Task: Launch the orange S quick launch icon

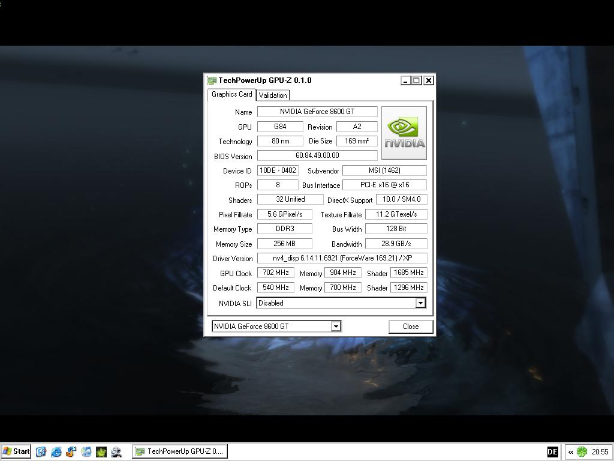Action: click(71, 451)
